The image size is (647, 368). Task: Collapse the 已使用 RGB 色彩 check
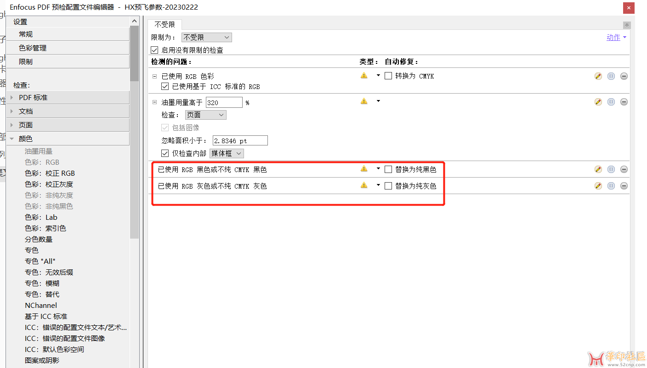(x=155, y=76)
